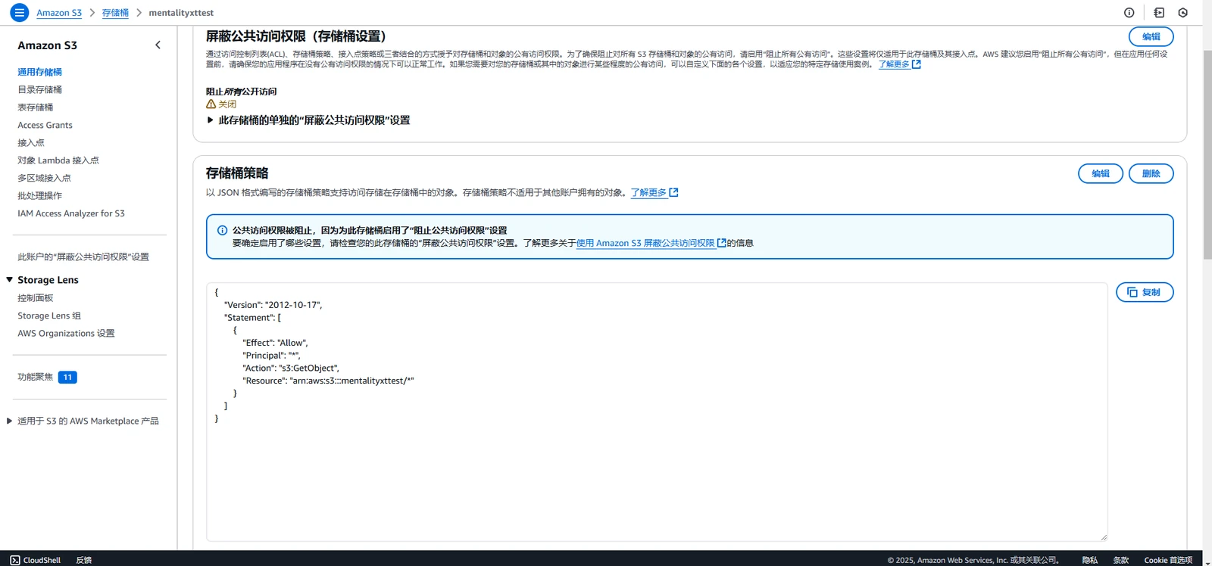The height and width of the screenshot is (566, 1212).
Task: Open 接入点 in sidebar
Action: (x=31, y=143)
